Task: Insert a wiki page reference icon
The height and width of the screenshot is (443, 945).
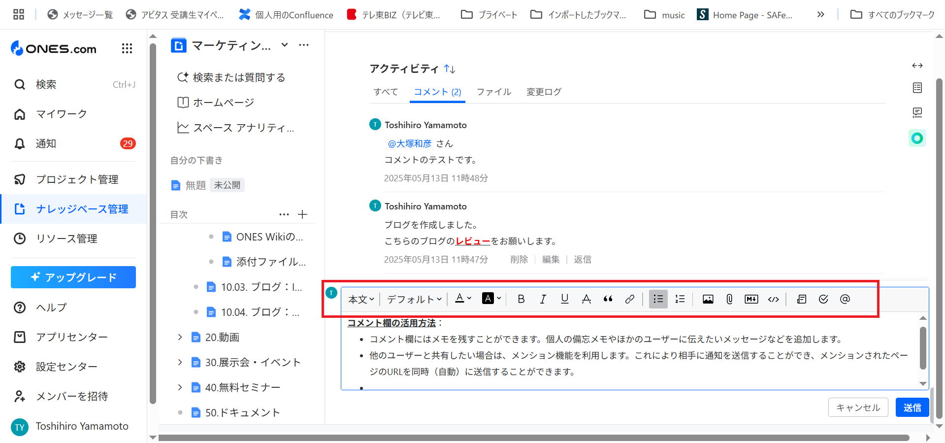Action: 801,299
